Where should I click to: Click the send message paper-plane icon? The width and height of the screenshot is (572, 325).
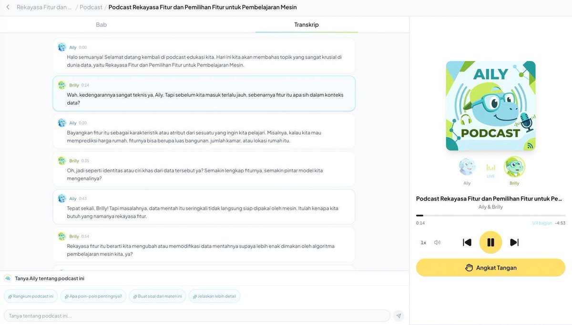398,315
